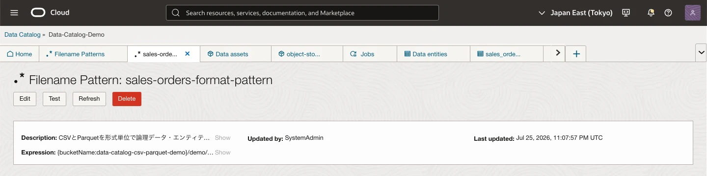Click the Edit button
Viewport: 707px width, 176px height.
25,99
